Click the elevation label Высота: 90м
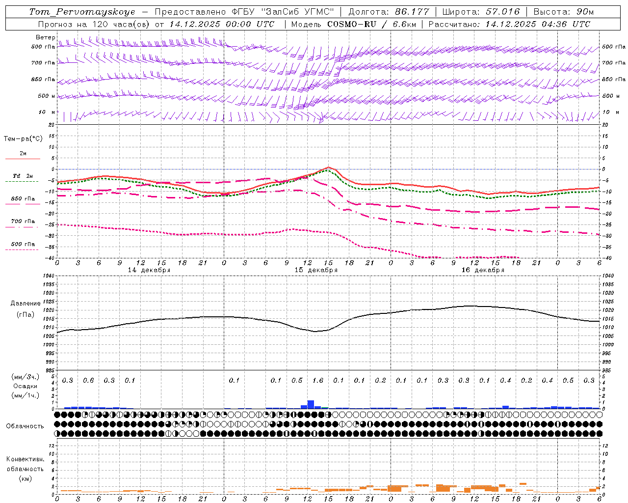 (563, 12)
